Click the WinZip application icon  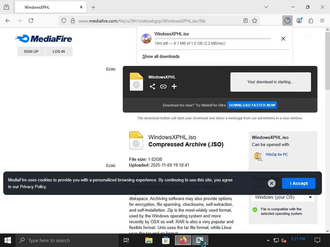click(258, 157)
